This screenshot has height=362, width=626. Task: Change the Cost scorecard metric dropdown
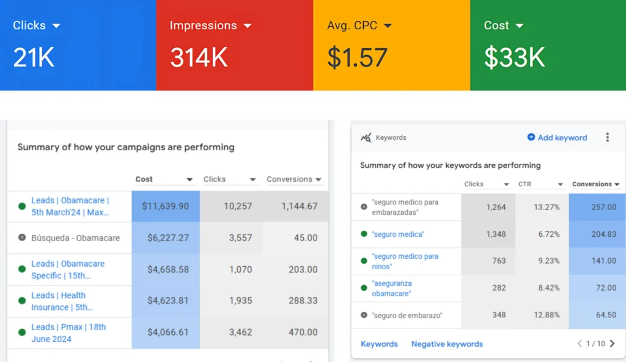(x=520, y=26)
